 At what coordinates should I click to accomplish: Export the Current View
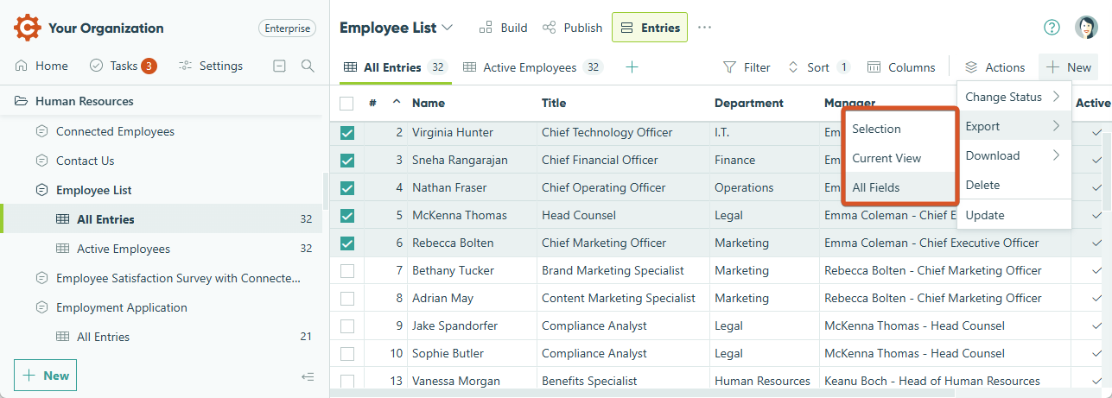(899, 158)
